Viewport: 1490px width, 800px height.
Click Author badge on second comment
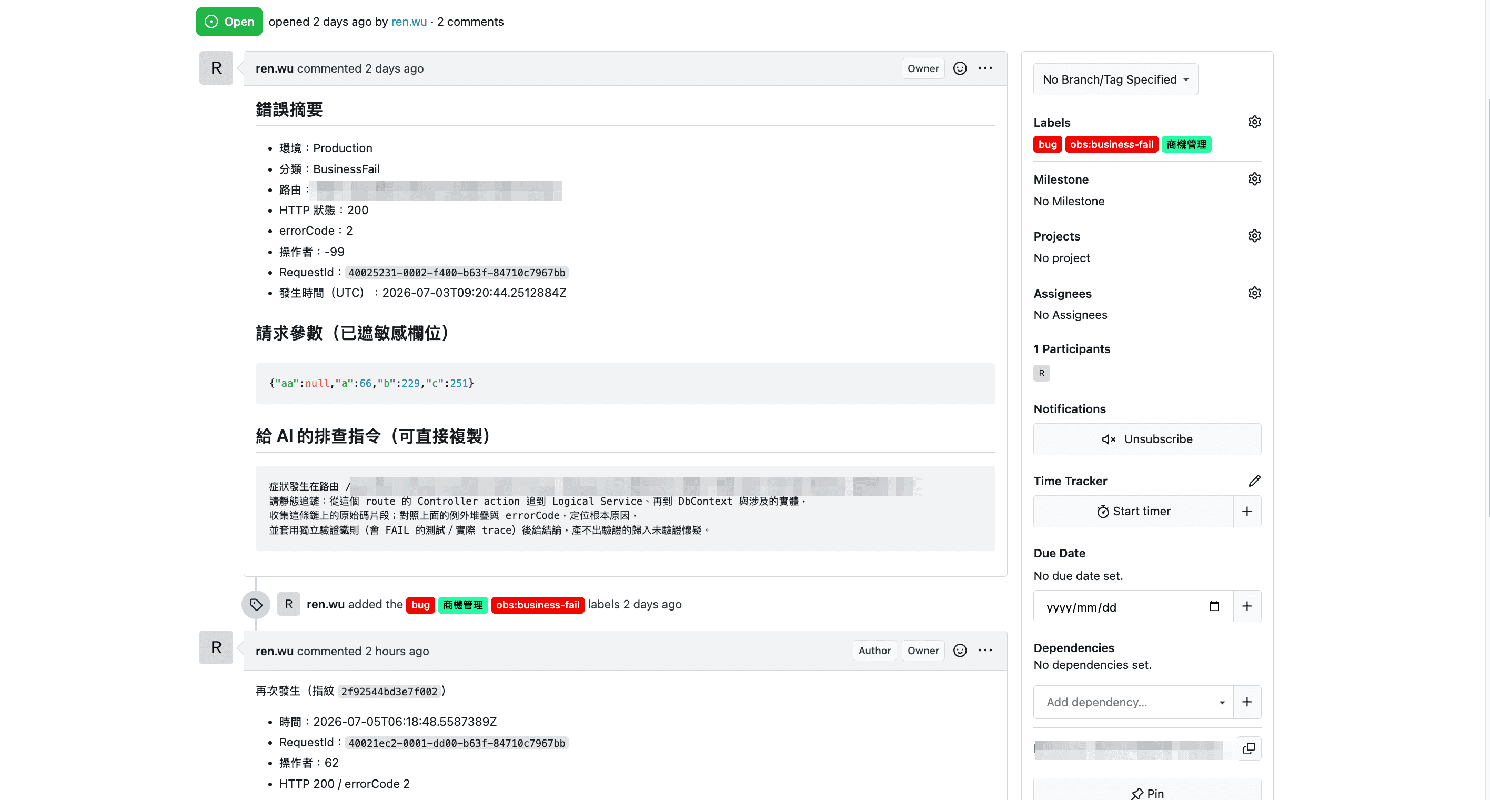tap(874, 651)
